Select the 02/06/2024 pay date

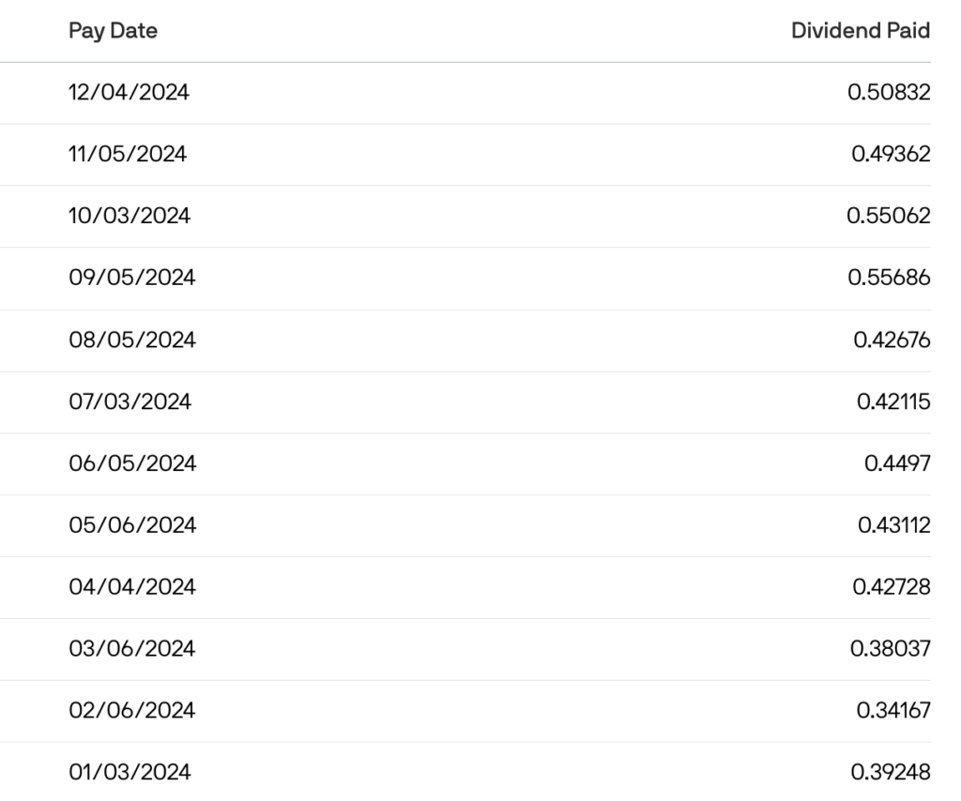coord(131,712)
